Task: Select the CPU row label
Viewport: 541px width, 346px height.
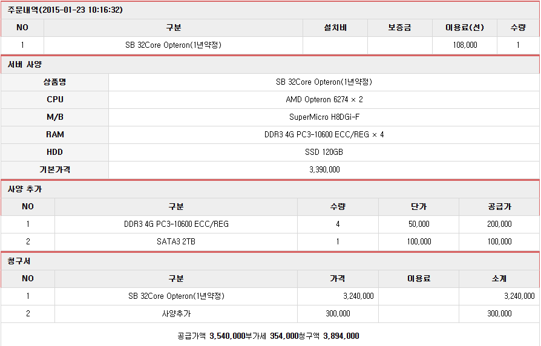Action: pyautogui.click(x=55, y=99)
